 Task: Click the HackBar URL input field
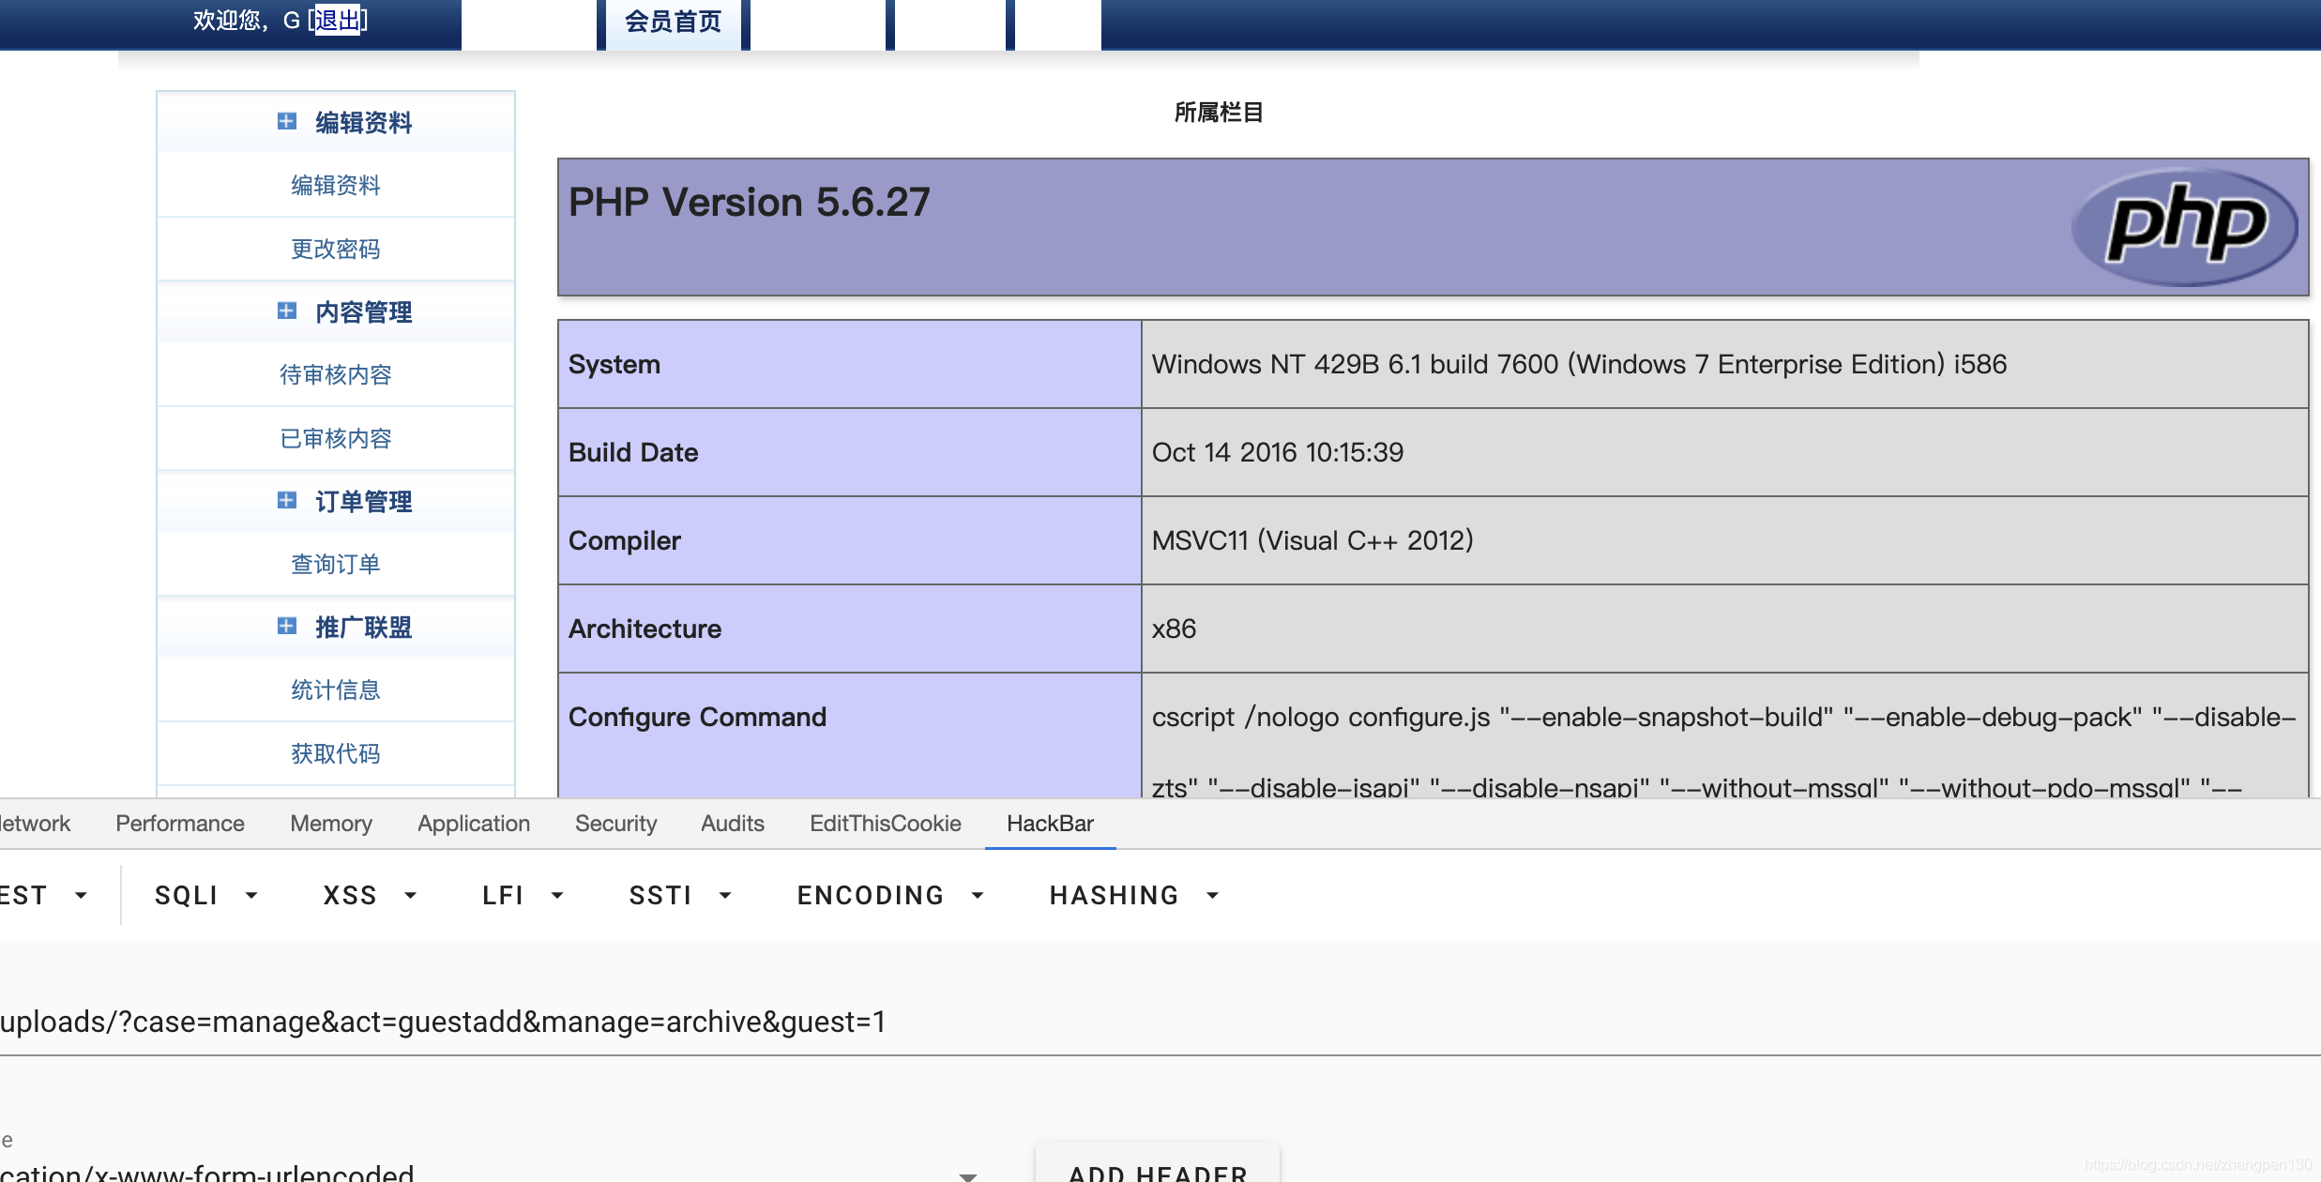(1160, 1021)
